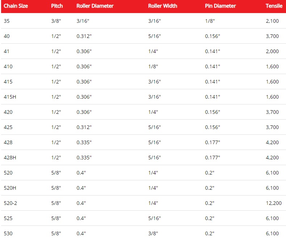286x245 pixels.
Task: Click the 12,200 tensile value
Action: [x=273, y=203]
